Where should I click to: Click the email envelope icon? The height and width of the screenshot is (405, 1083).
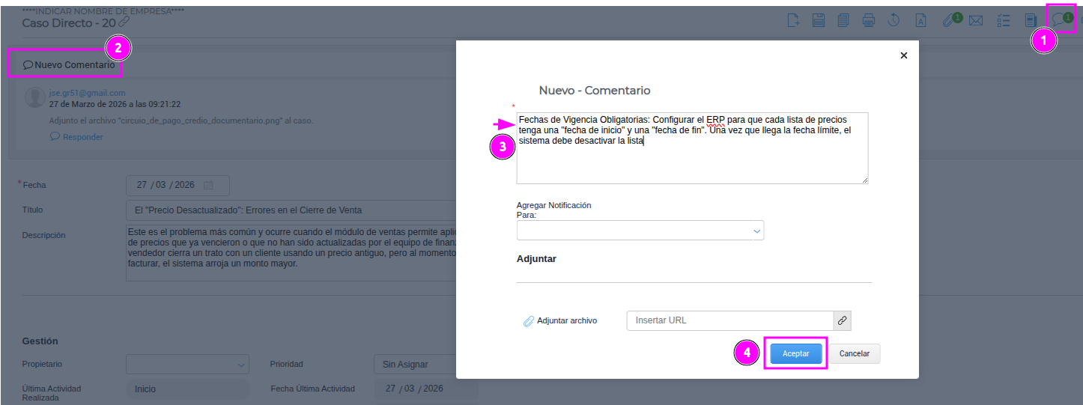(x=976, y=20)
